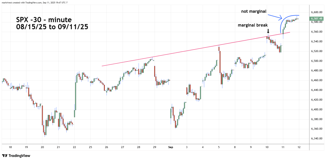Click date 10 on the time axis
Screen dimensions: 326x161
coord(267,147)
